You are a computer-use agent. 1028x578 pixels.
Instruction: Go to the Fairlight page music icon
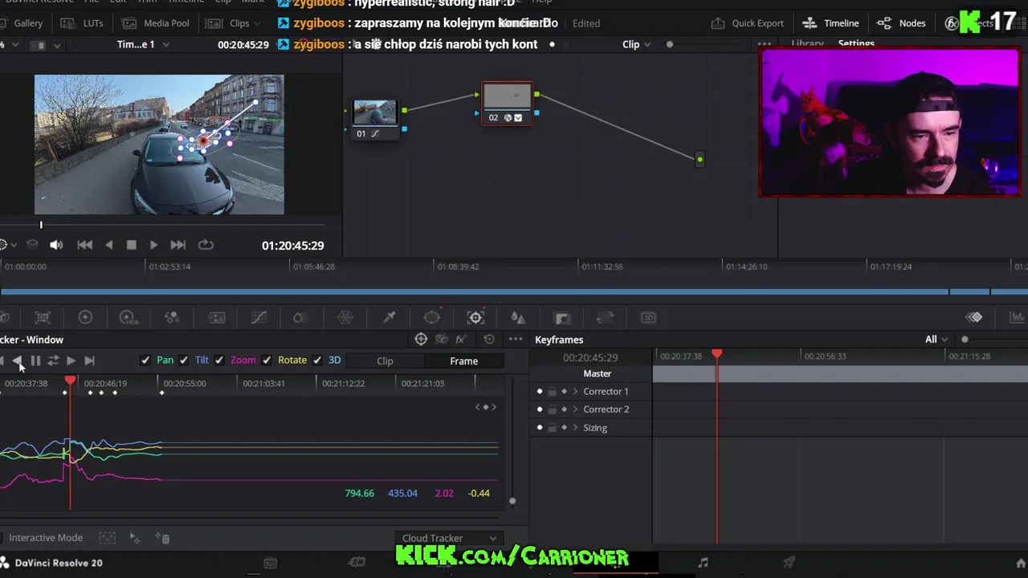point(703,563)
